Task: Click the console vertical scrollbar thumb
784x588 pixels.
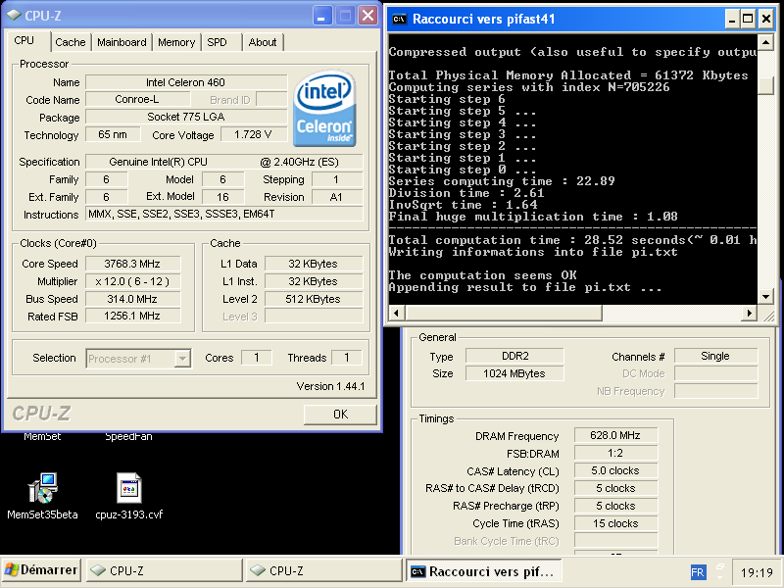Action: [765, 85]
